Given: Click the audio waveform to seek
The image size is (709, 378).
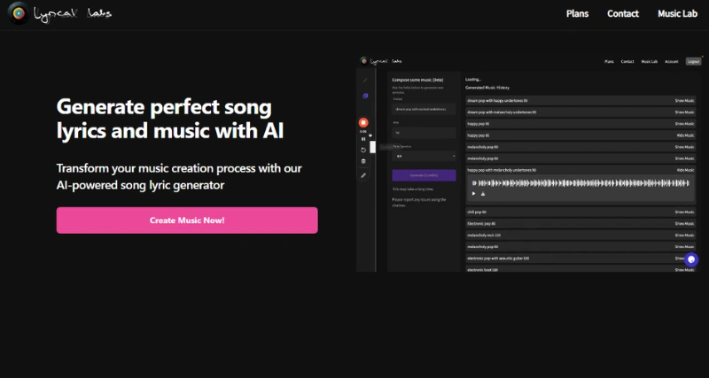Looking at the screenshot, I should pos(574,182).
